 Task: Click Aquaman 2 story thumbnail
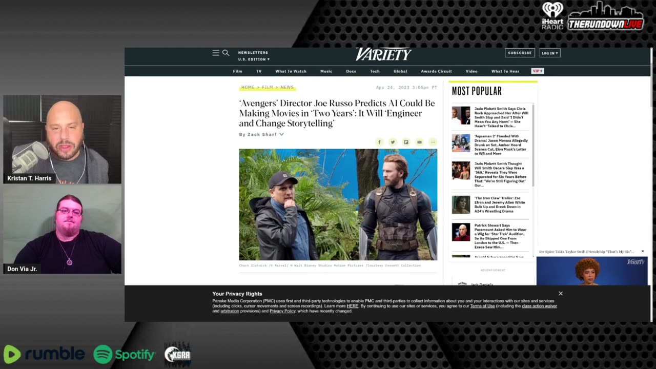tap(461, 143)
